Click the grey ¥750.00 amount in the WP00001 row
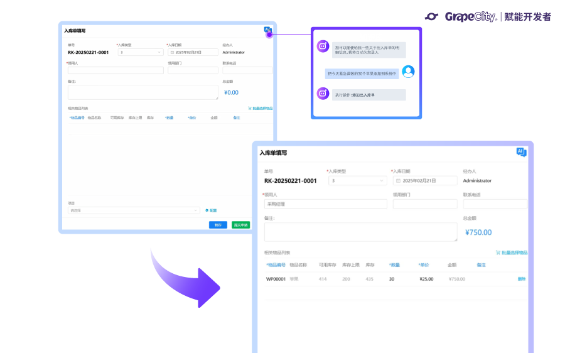 pos(457,279)
